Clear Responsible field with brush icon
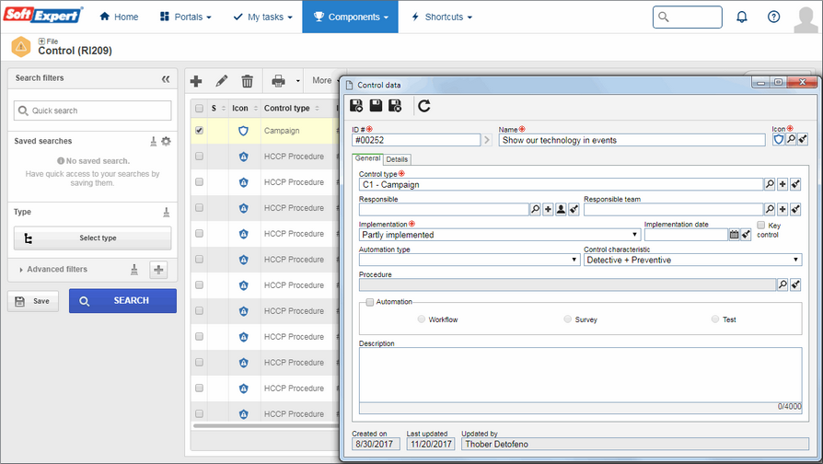 [574, 209]
